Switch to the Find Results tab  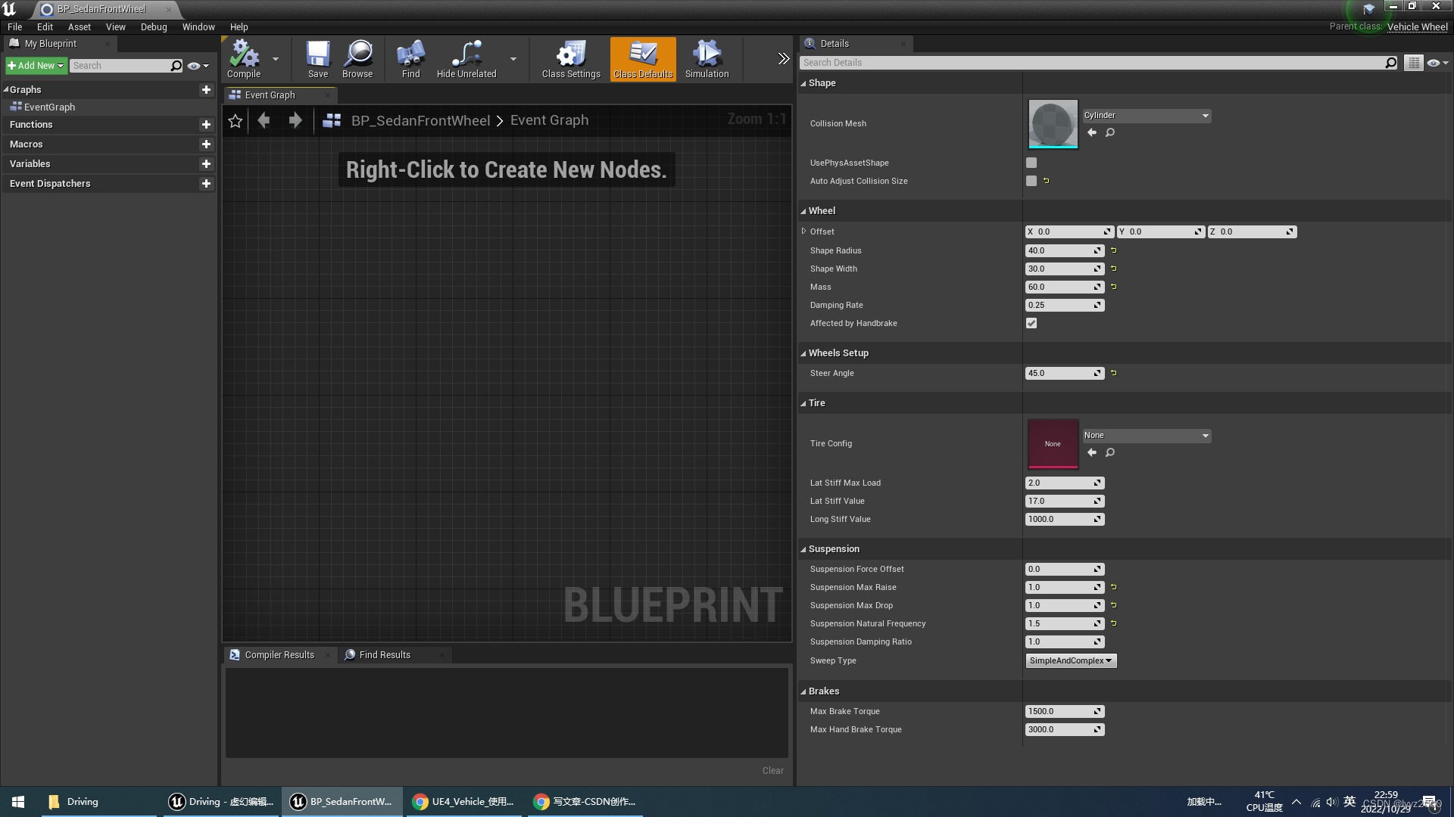click(x=384, y=655)
